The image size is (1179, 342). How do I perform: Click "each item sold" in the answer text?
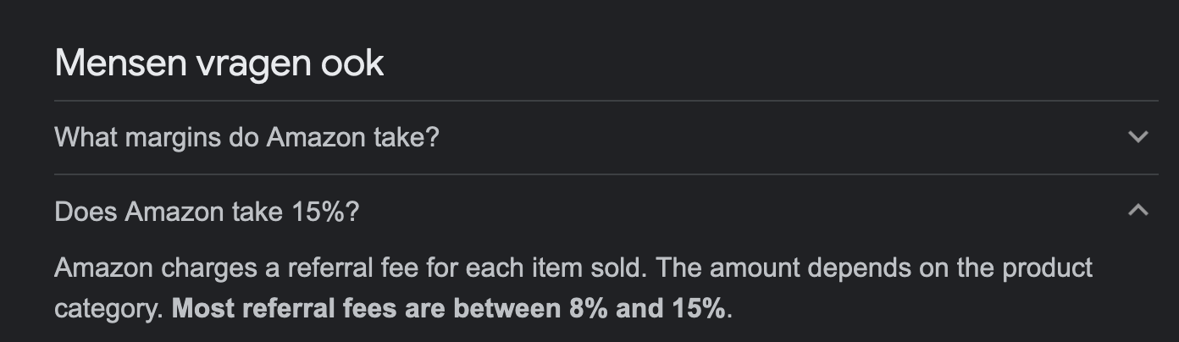pyautogui.click(x=563, y=268)
